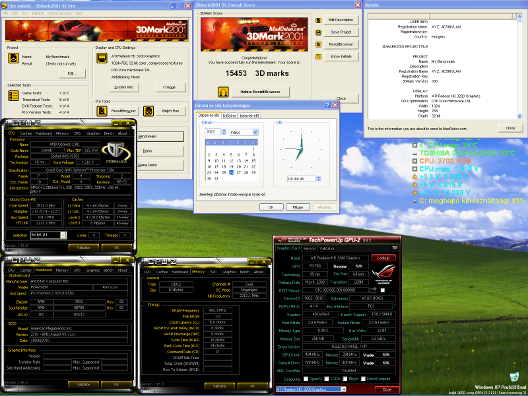The image size is (528, 396).
Task: Switch to Internet-idő tab in date dialog
Action: click(x=249, y=116)
